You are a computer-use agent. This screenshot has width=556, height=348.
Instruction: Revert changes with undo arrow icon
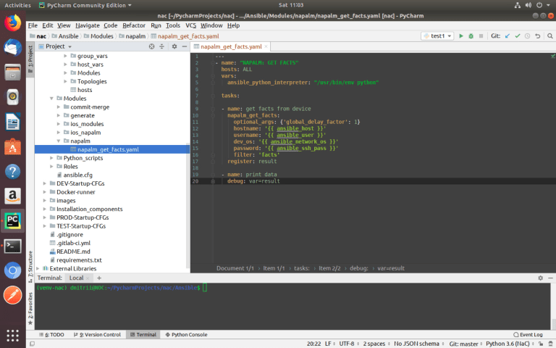(538, 36)
